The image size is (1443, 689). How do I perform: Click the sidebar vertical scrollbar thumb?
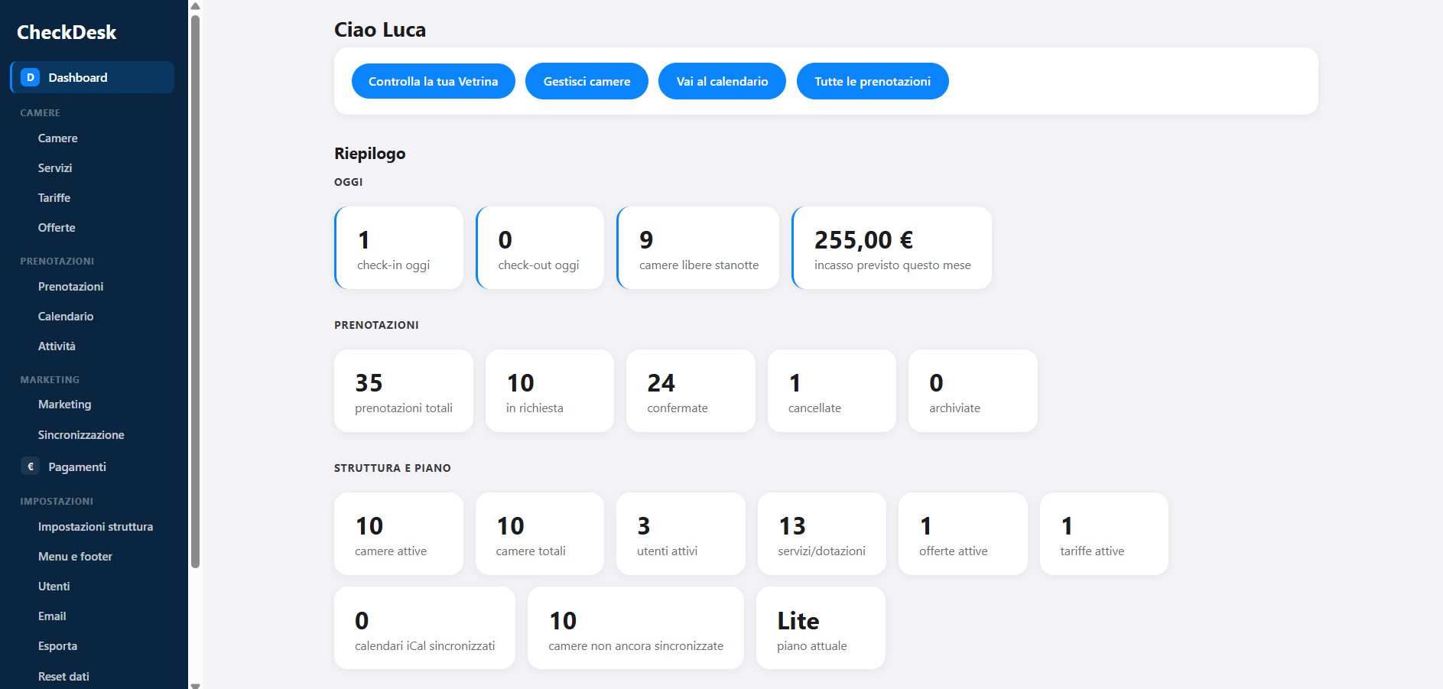click(195, 291)
